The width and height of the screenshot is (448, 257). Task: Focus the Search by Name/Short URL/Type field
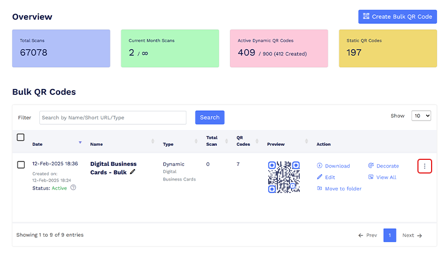coord(113,117)
